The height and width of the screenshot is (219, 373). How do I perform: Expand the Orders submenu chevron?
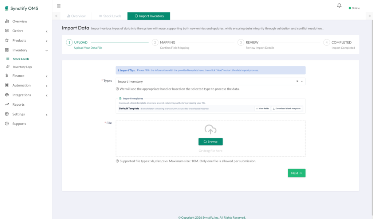coord(47,31)
